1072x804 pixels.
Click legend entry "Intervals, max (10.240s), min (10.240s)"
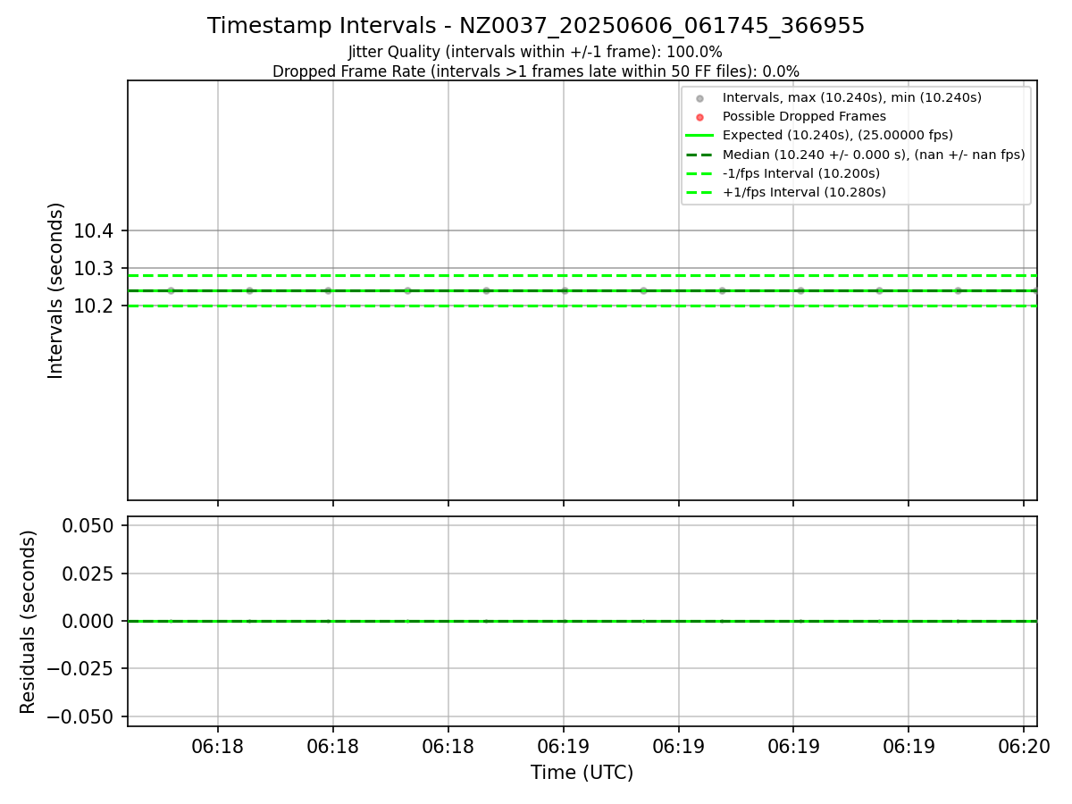(x=851, y=97)
